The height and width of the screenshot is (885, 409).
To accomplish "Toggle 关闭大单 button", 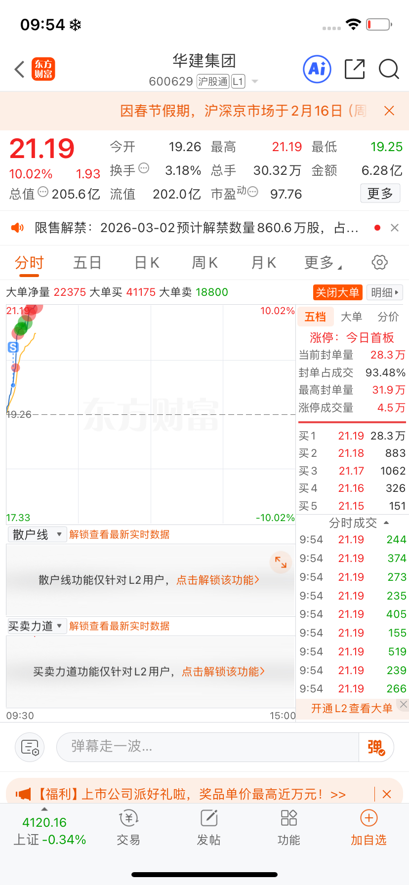I will (x=337, y=292).
